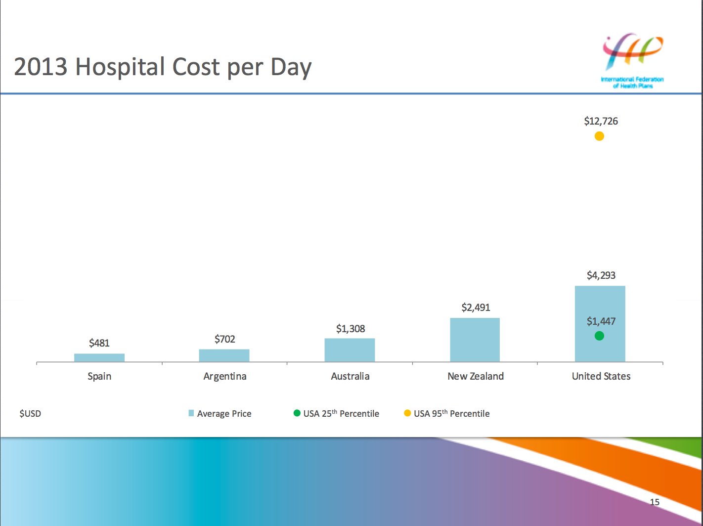The height and width of the screenshot is (526, 703).
Task: Select the Argentina average price bar
Action: pyautogui.click(x=224, y=356)
